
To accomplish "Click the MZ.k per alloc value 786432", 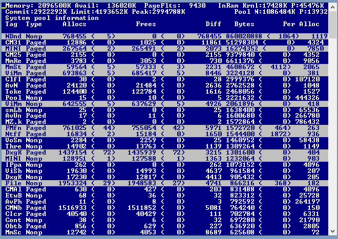I will click(x=307, y=122).
